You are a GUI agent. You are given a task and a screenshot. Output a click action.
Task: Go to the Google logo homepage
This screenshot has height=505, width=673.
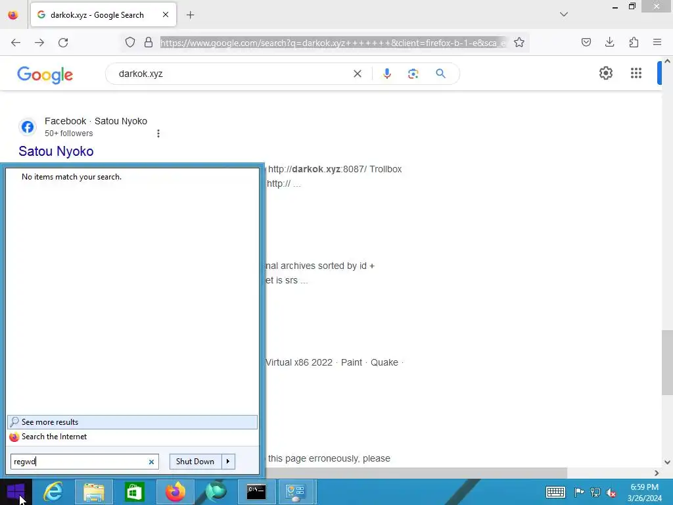click(45, 75)
